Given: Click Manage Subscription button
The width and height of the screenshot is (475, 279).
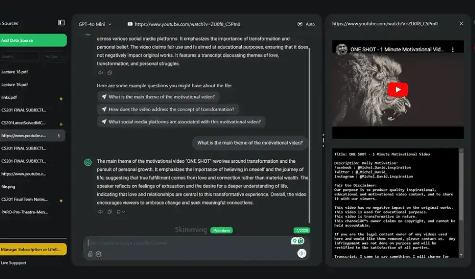Looking at the screenshot, I should (33, 249).
